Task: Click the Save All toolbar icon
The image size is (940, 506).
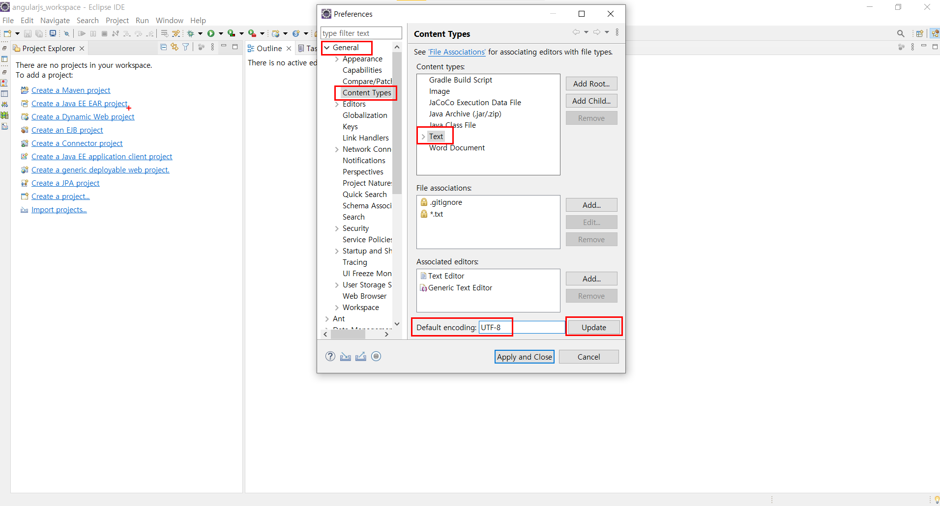Action: point(39,33)
